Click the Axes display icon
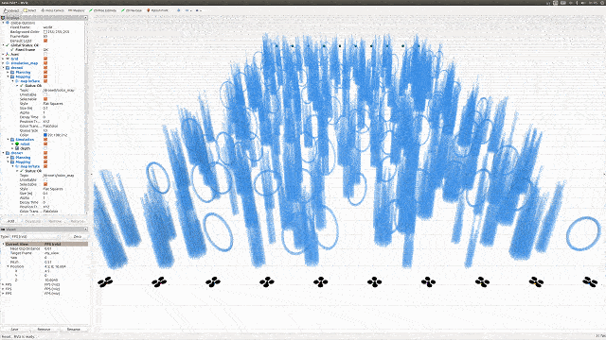Viewport: 606px width, 340px height. tap(8, 55)
